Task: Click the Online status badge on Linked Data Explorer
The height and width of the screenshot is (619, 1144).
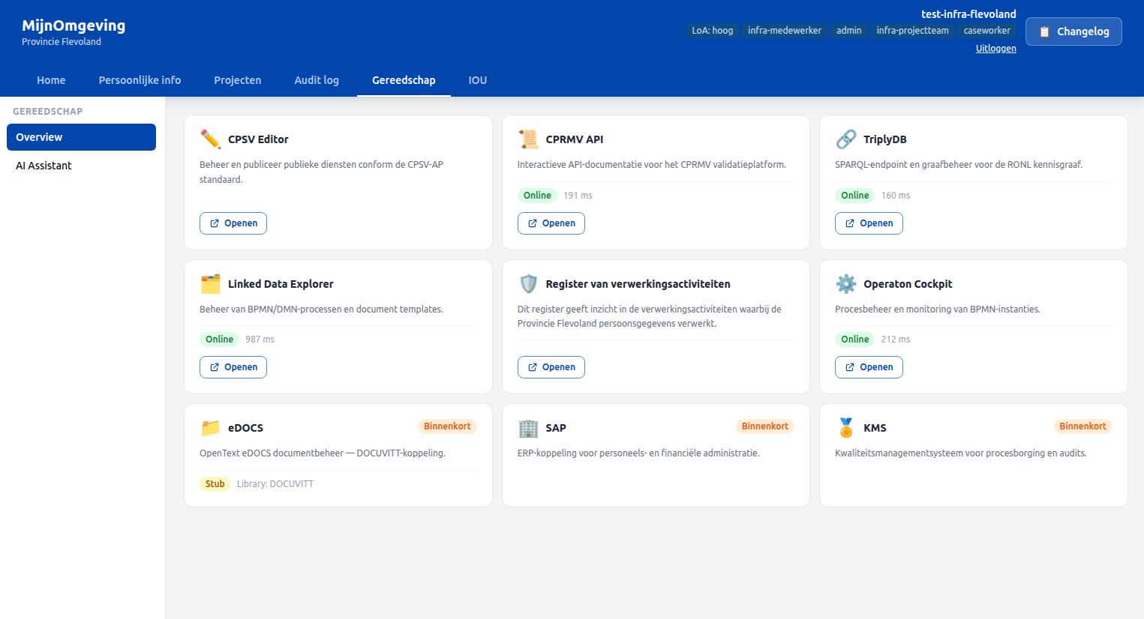Action: 219,339
